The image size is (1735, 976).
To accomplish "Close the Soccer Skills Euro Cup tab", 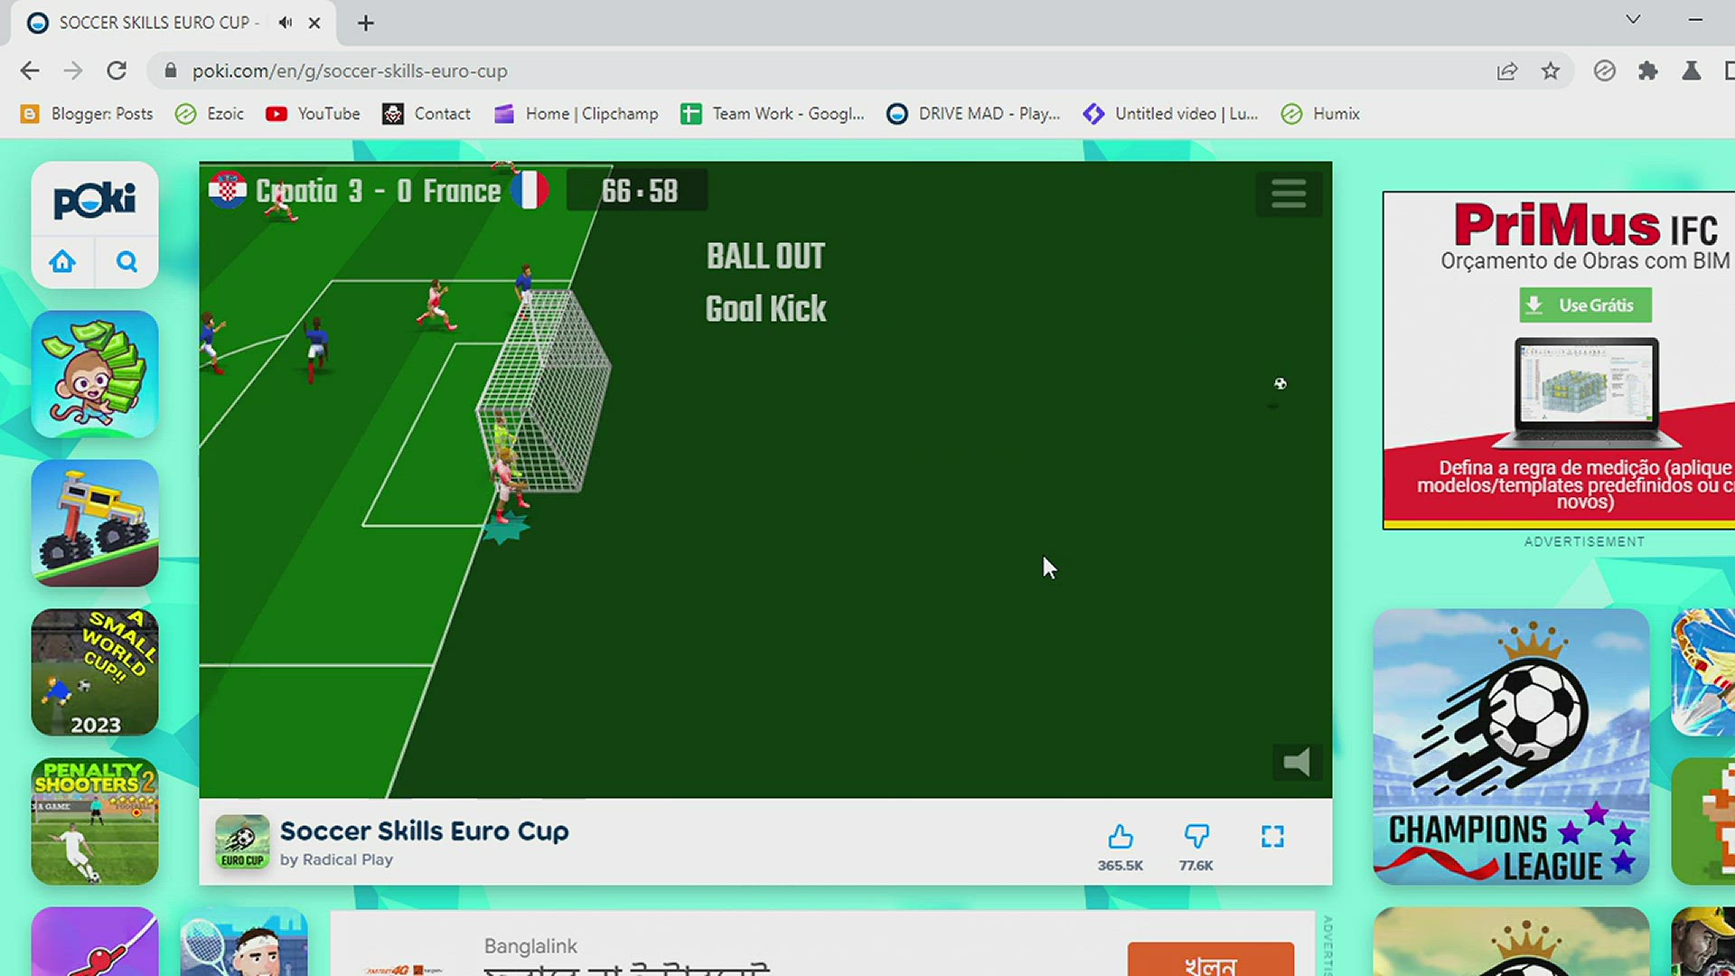I will click(x=314, y=23).
